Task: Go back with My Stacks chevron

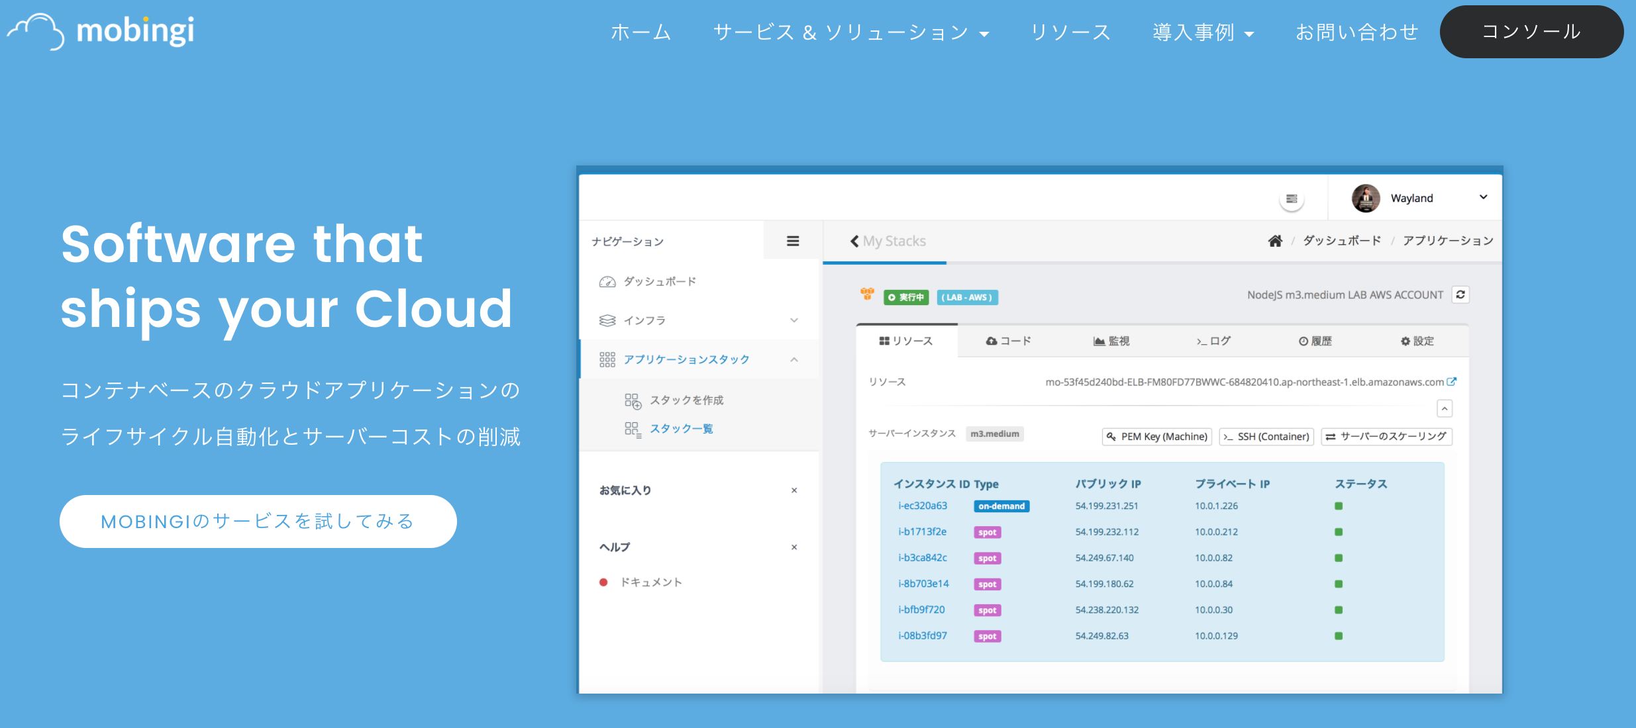Action: [x=854, y=242]
